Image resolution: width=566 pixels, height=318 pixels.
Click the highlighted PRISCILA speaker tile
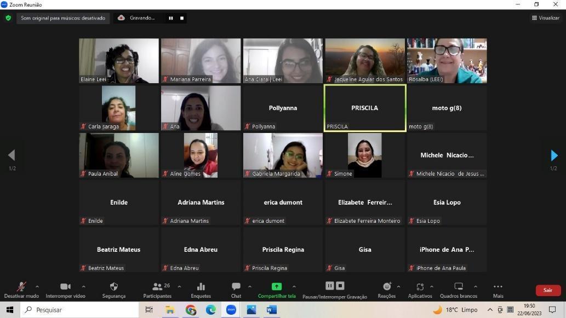pos(365,108)
